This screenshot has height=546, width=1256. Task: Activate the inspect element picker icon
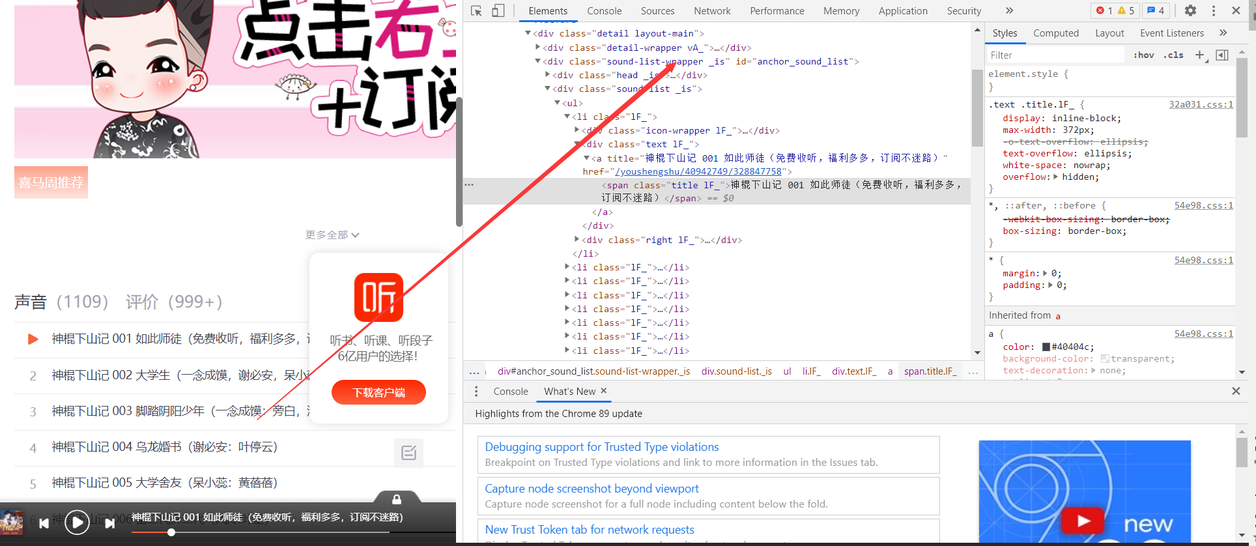[476, 10]
